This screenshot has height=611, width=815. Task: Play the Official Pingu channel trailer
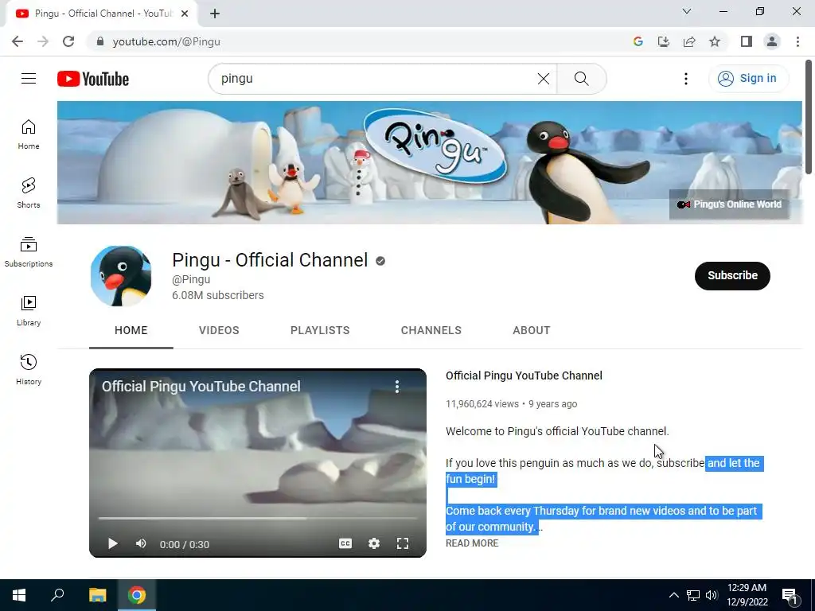112,543
